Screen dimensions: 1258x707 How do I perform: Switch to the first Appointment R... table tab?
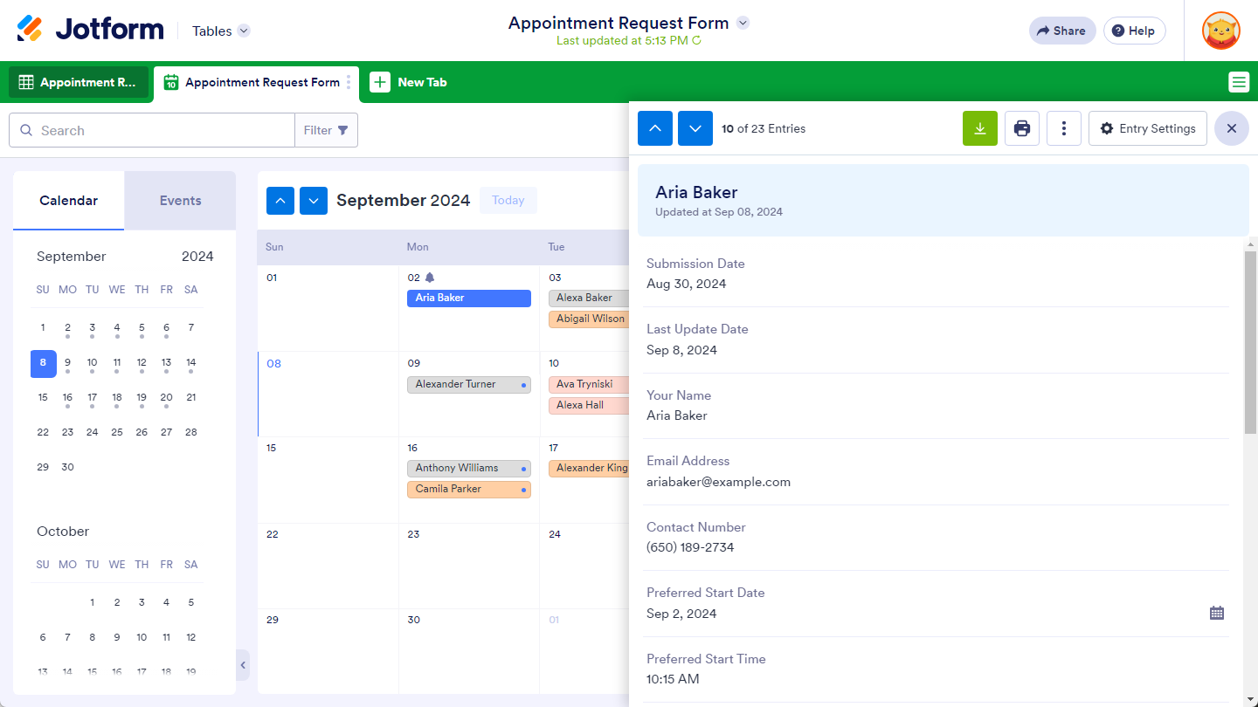(x=79, y=82)
